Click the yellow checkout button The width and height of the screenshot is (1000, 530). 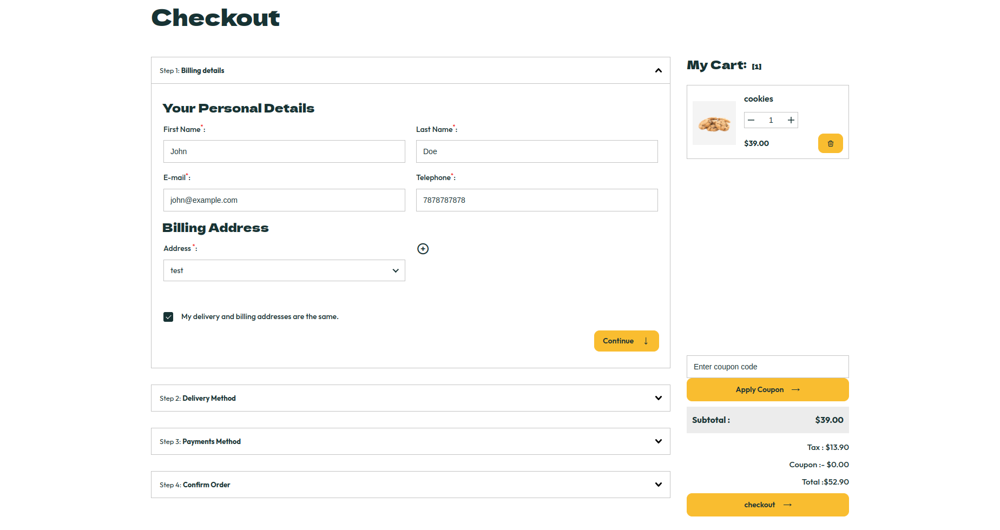point(767,505)
